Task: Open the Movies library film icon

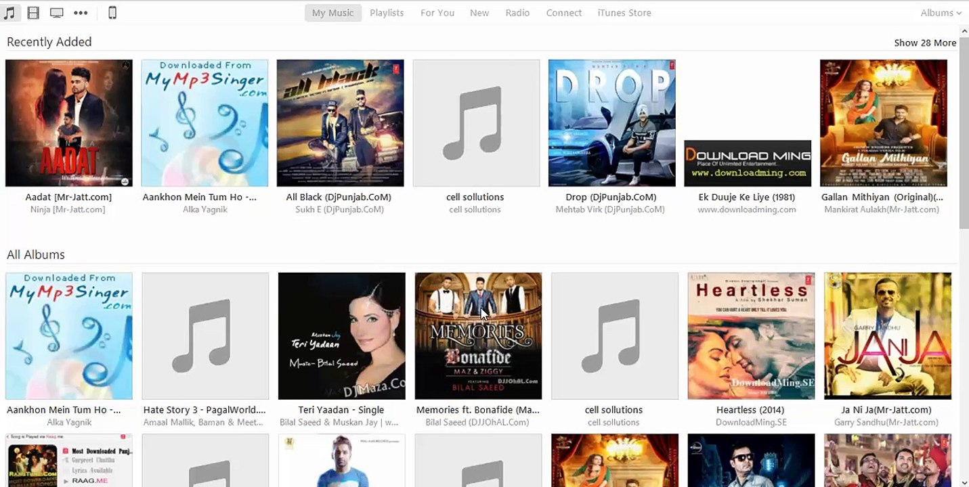Action: 33,13
